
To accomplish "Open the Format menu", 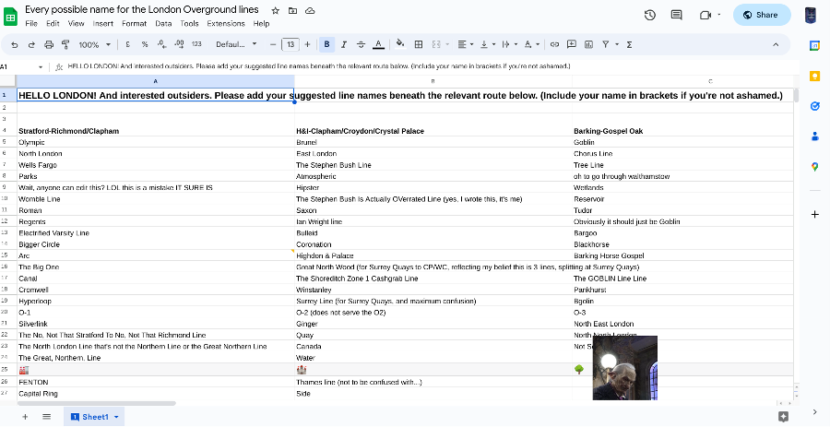I will [x=134, y=23].
